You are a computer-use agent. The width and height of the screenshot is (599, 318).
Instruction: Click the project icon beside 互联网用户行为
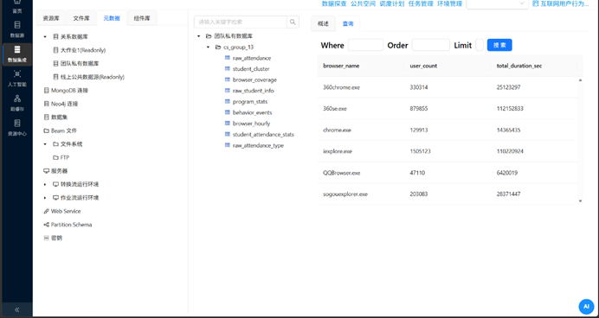(535, 3)
